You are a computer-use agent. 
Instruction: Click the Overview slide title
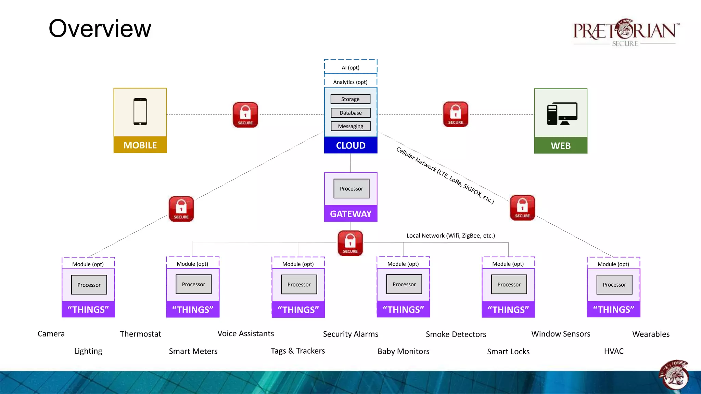[100, 28]
